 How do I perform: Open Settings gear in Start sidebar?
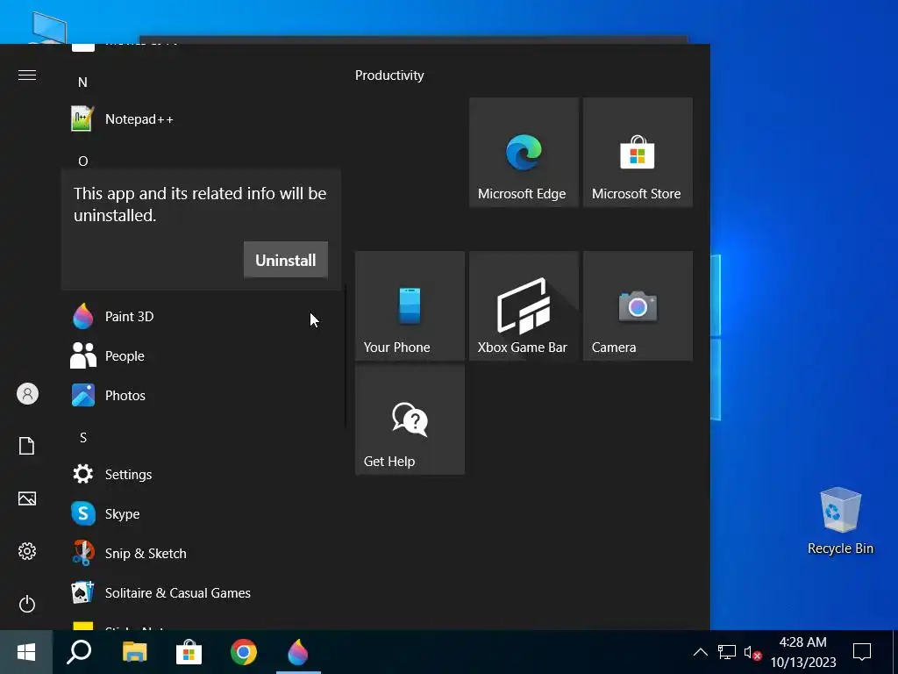pyautogui.click(x=27, y=551)
